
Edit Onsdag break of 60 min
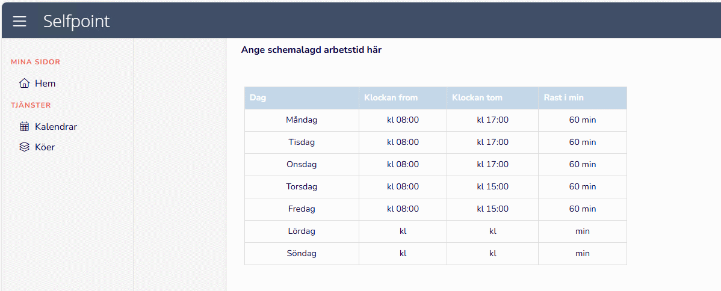pos(582,164)
